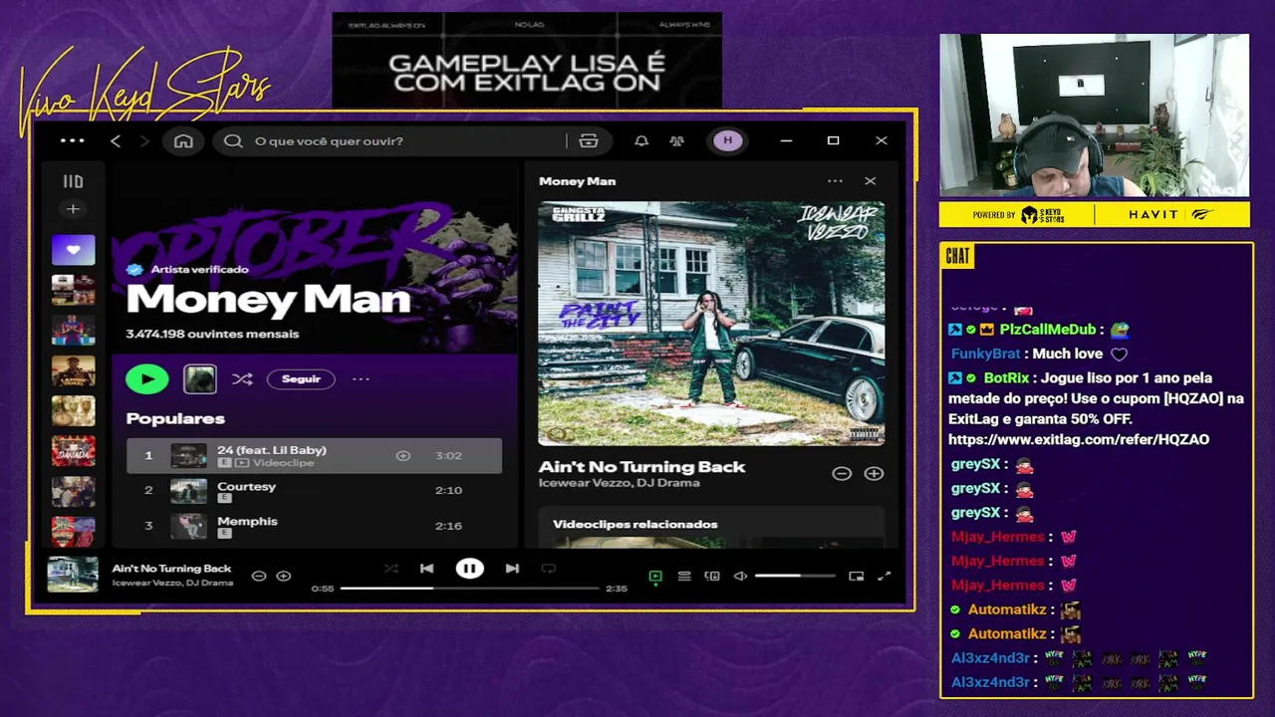This screenshot has height=717, width=1275.
Task: Open the connect to a device icon
Action: [x=712, y=577]
